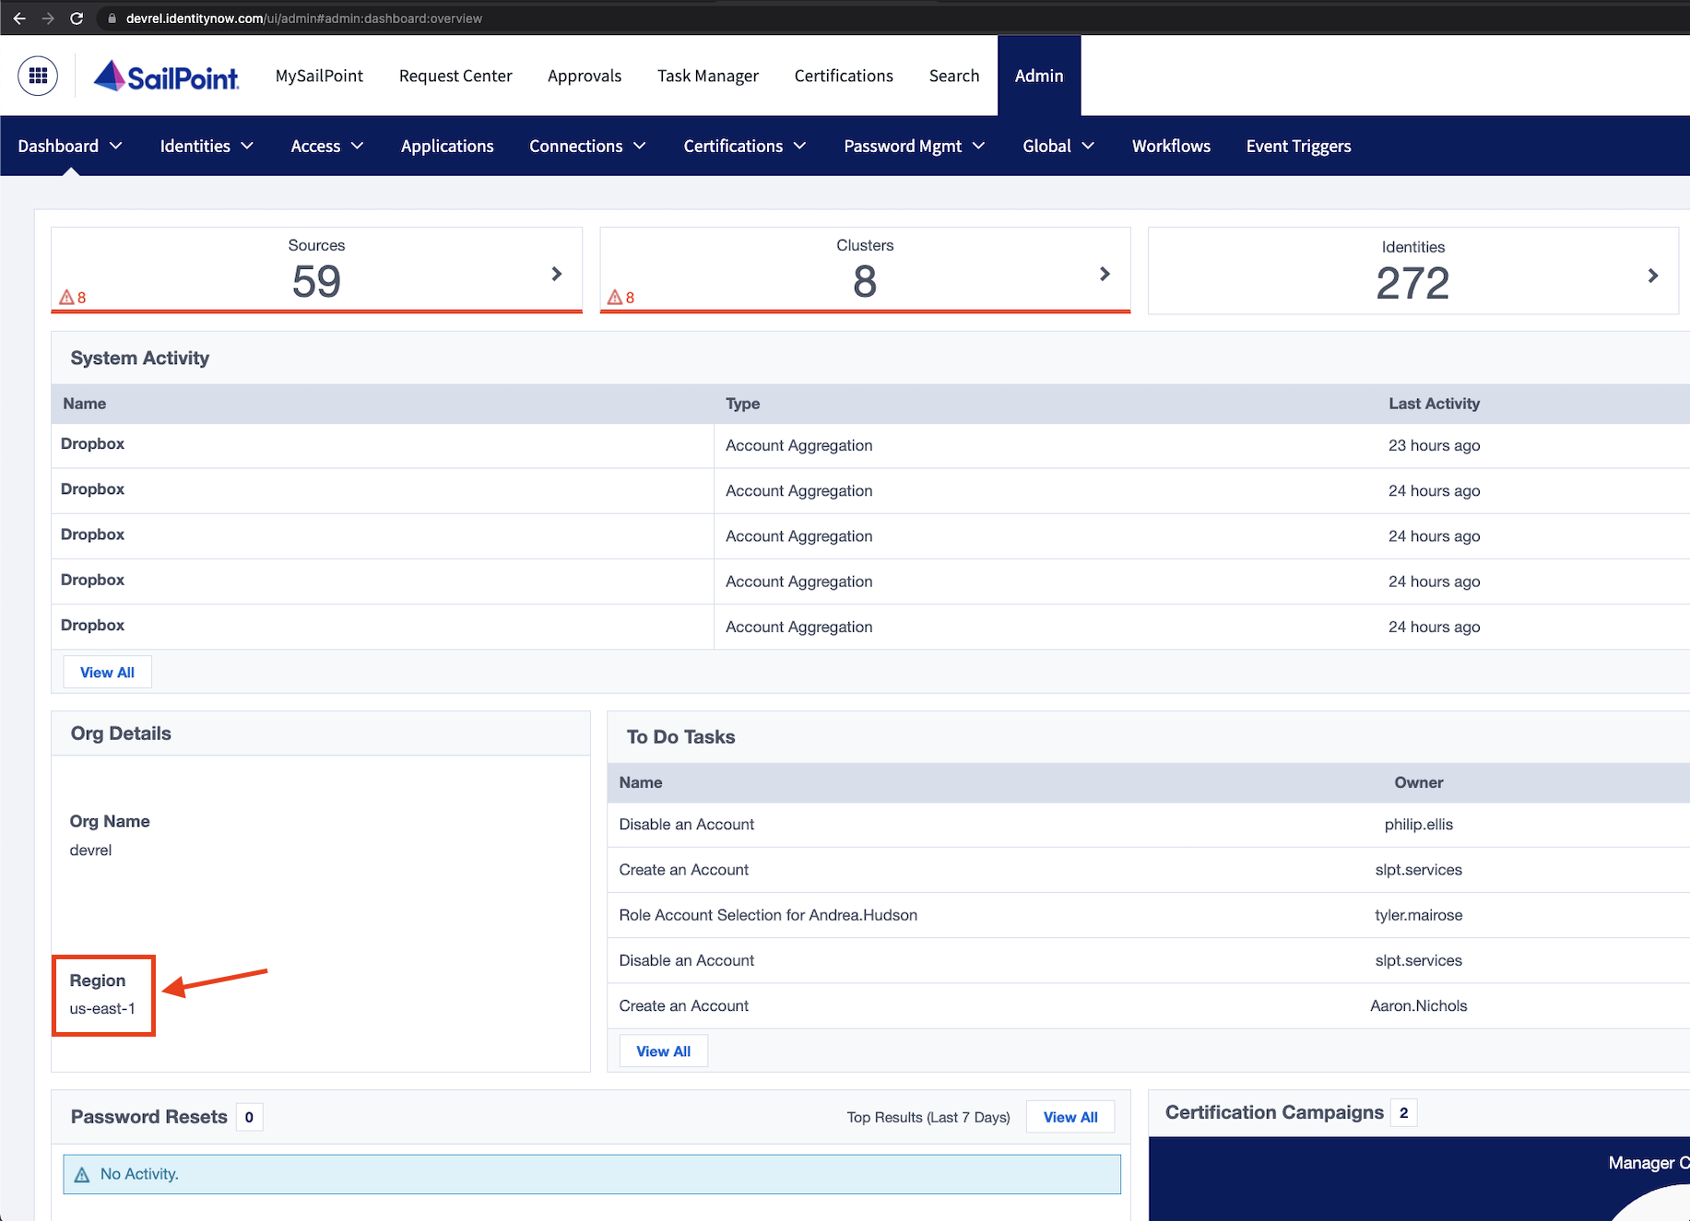This screenshot has width=1690, height=1221.
Task: Click the Identities card arrow
Action: coord(1652,276)
